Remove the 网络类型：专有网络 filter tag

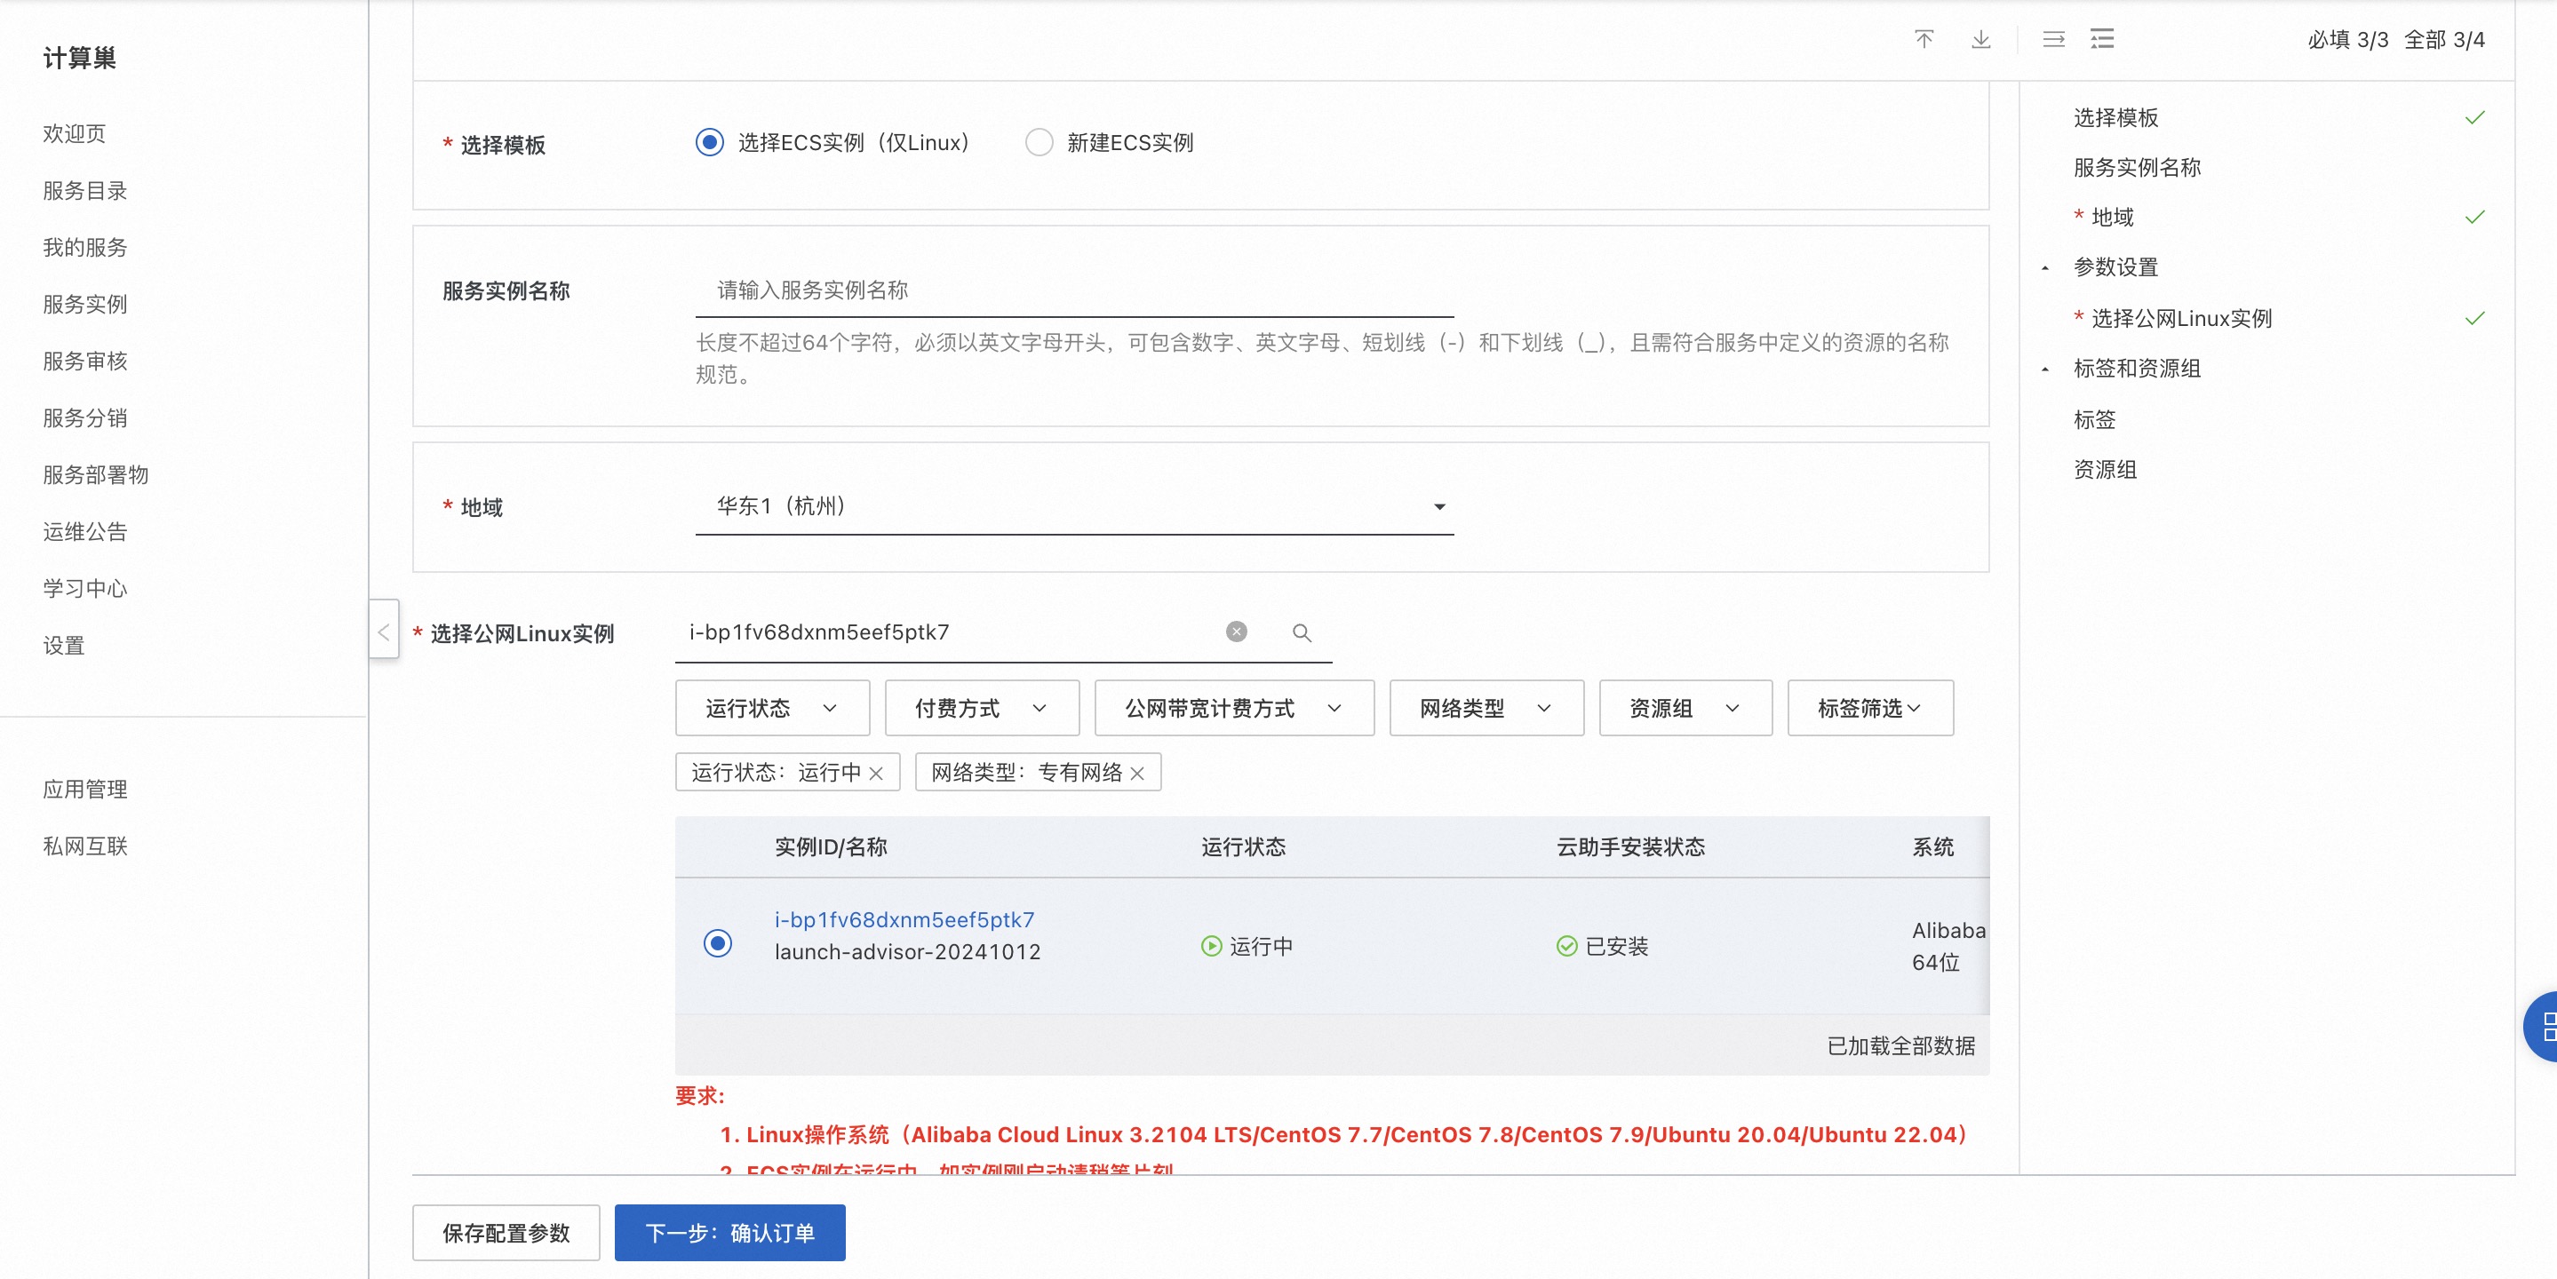pyautogui.click(x=1137, y=774)
